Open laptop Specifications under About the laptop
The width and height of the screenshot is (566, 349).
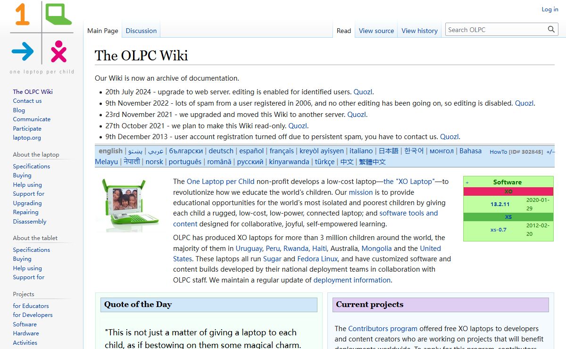[31, 166]
